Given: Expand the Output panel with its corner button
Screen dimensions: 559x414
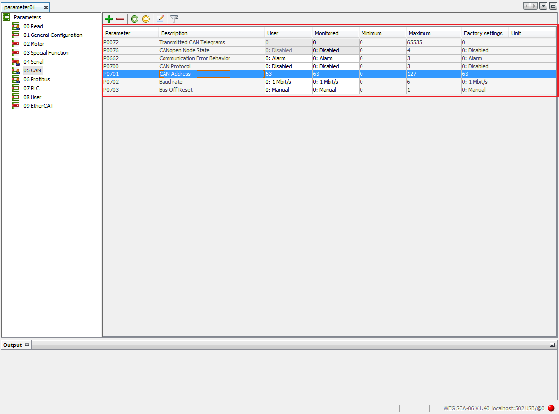Looking at the screenshot, I should point(553,345).
